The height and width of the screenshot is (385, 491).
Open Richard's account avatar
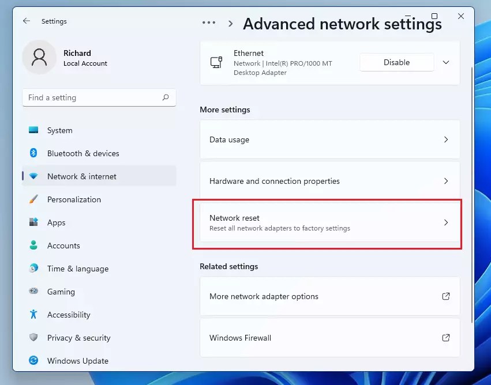(39, 57)
